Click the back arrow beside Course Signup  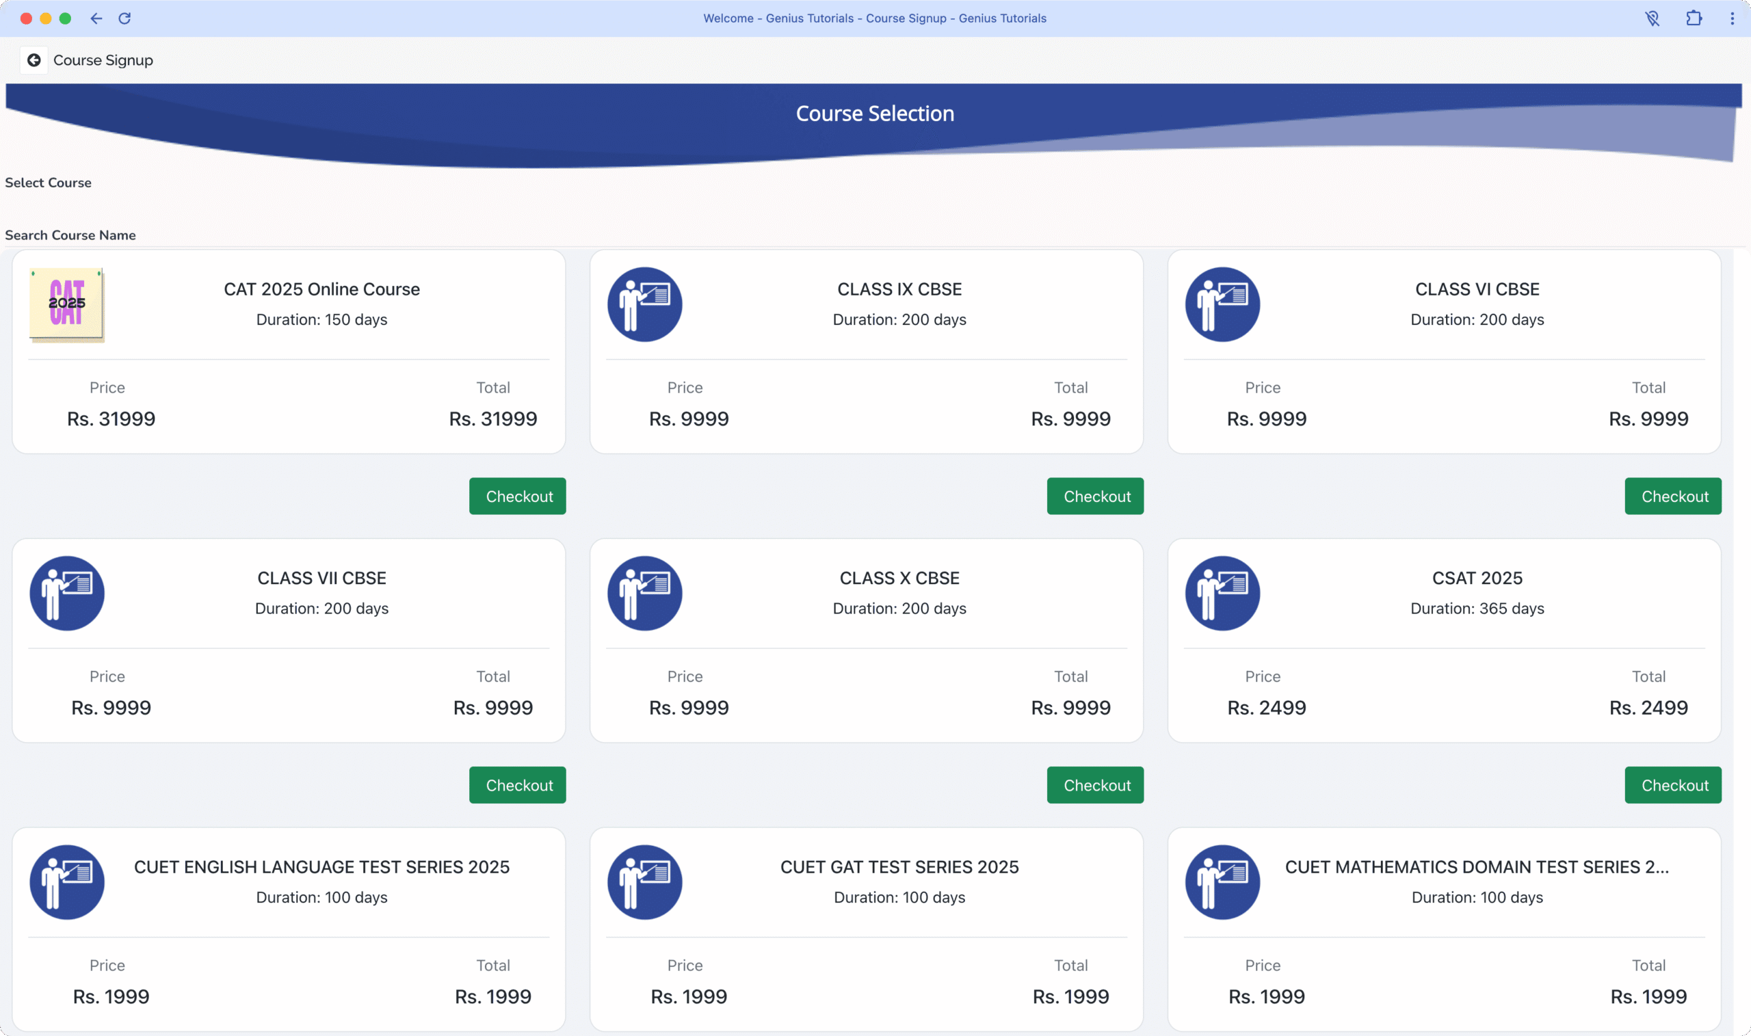click(x=34, y=61)
